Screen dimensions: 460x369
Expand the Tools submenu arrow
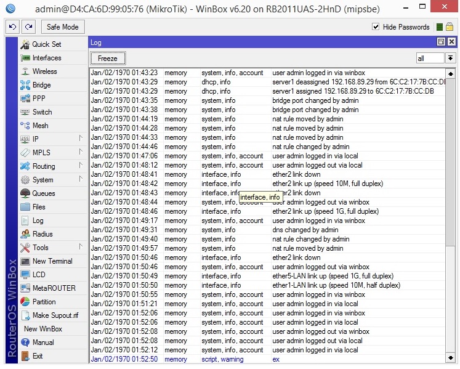click(81, 246)
